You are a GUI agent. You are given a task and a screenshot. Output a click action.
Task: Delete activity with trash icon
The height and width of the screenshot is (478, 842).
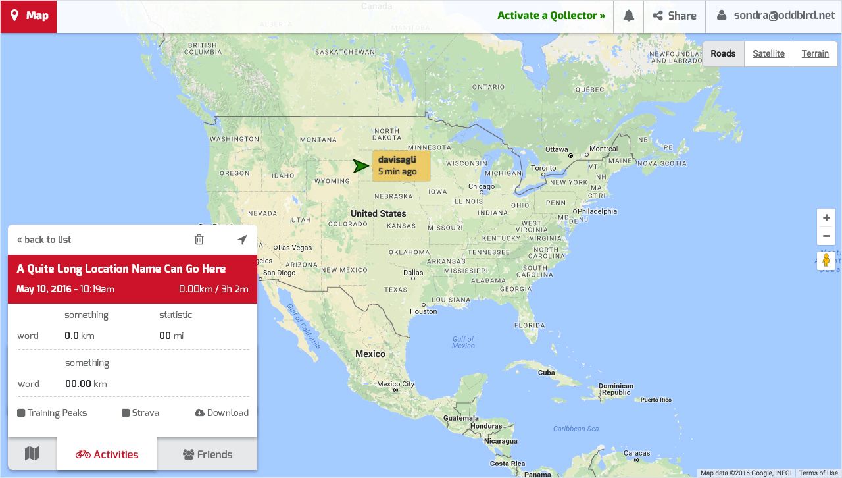(x=199, y=240)
